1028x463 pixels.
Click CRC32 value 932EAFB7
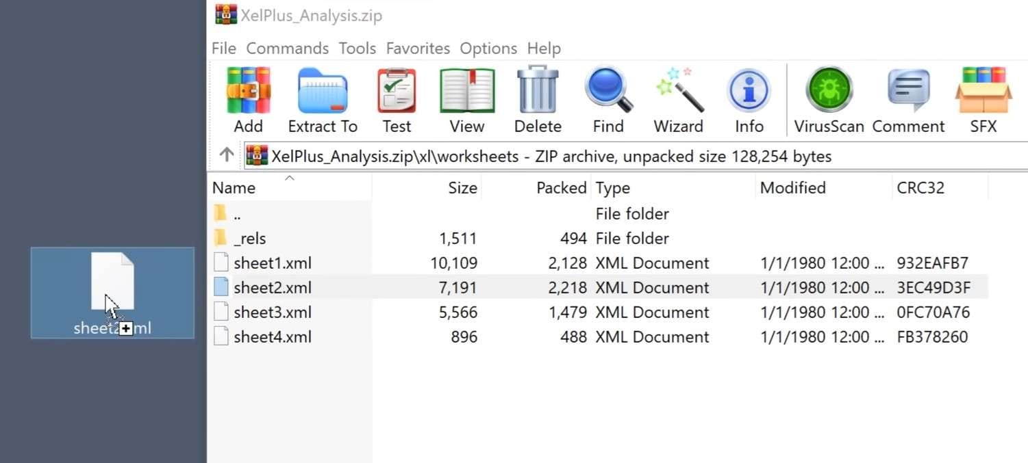click(x=933, y=263)
